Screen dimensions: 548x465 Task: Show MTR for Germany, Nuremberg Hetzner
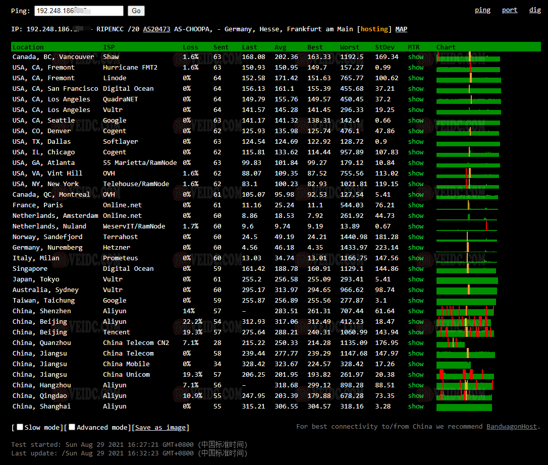[416, 248]
